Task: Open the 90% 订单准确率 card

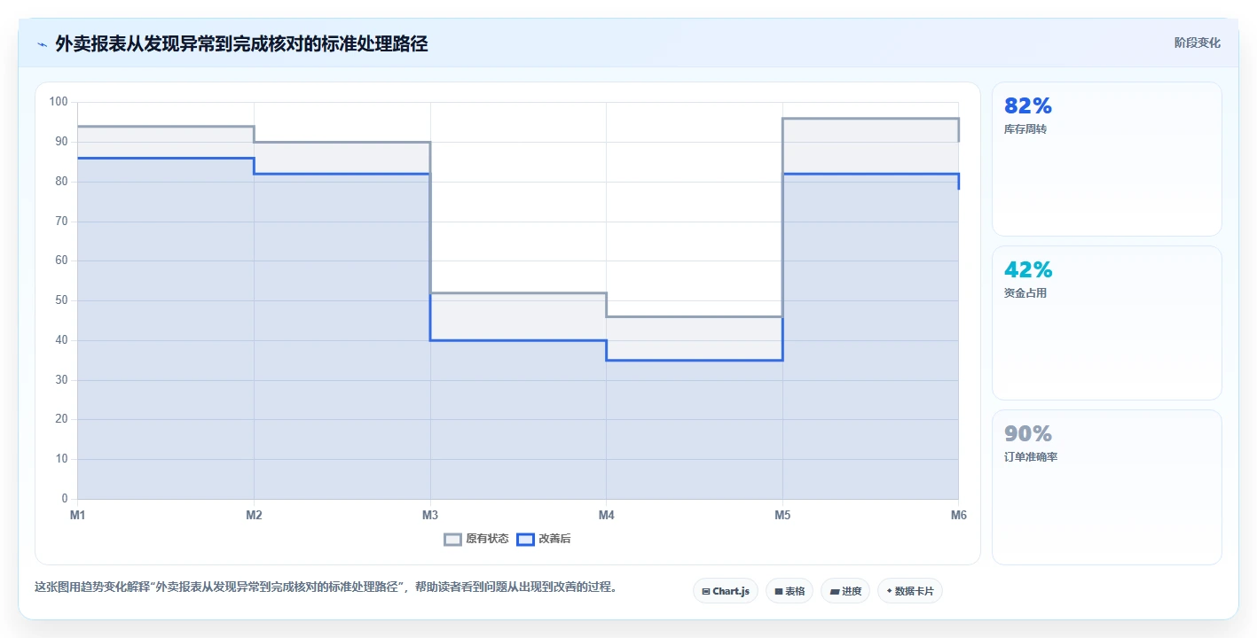Action: [x=1106, y=486]
